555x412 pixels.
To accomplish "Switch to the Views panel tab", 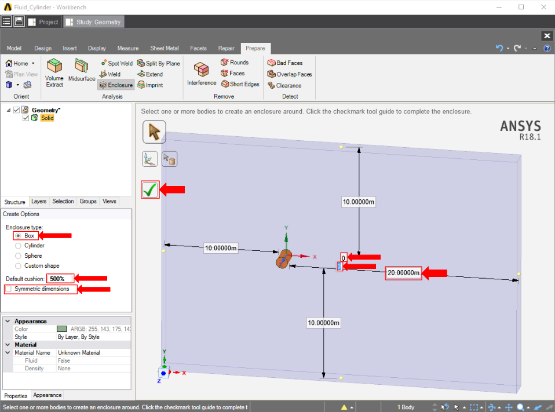I will [109, 202].
